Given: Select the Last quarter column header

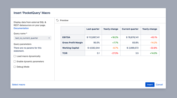Looking at the screenshot, I should coord(93,31).
